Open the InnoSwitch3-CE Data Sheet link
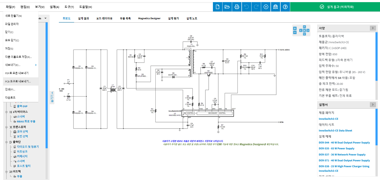Image resolution: width=380 pixels, height=180 pixels. click(335, 131)
